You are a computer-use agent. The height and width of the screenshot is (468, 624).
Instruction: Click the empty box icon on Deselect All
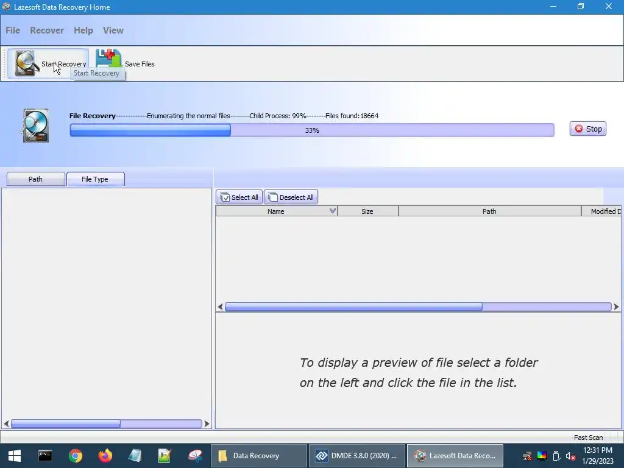point(272,197)
